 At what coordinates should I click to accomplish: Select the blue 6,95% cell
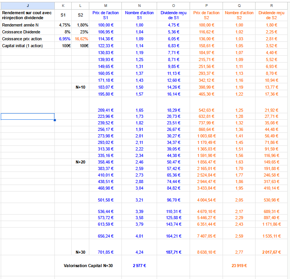click(63, 39)
